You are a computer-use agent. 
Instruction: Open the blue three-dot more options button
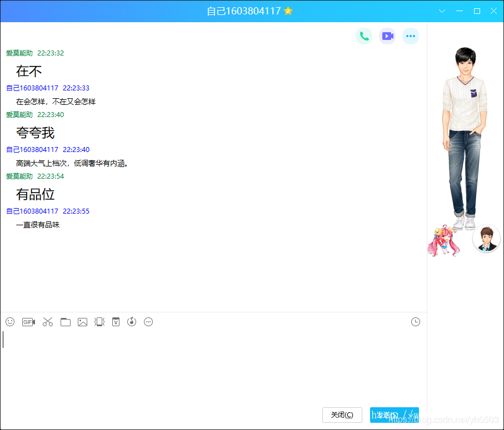click(411, 36)
